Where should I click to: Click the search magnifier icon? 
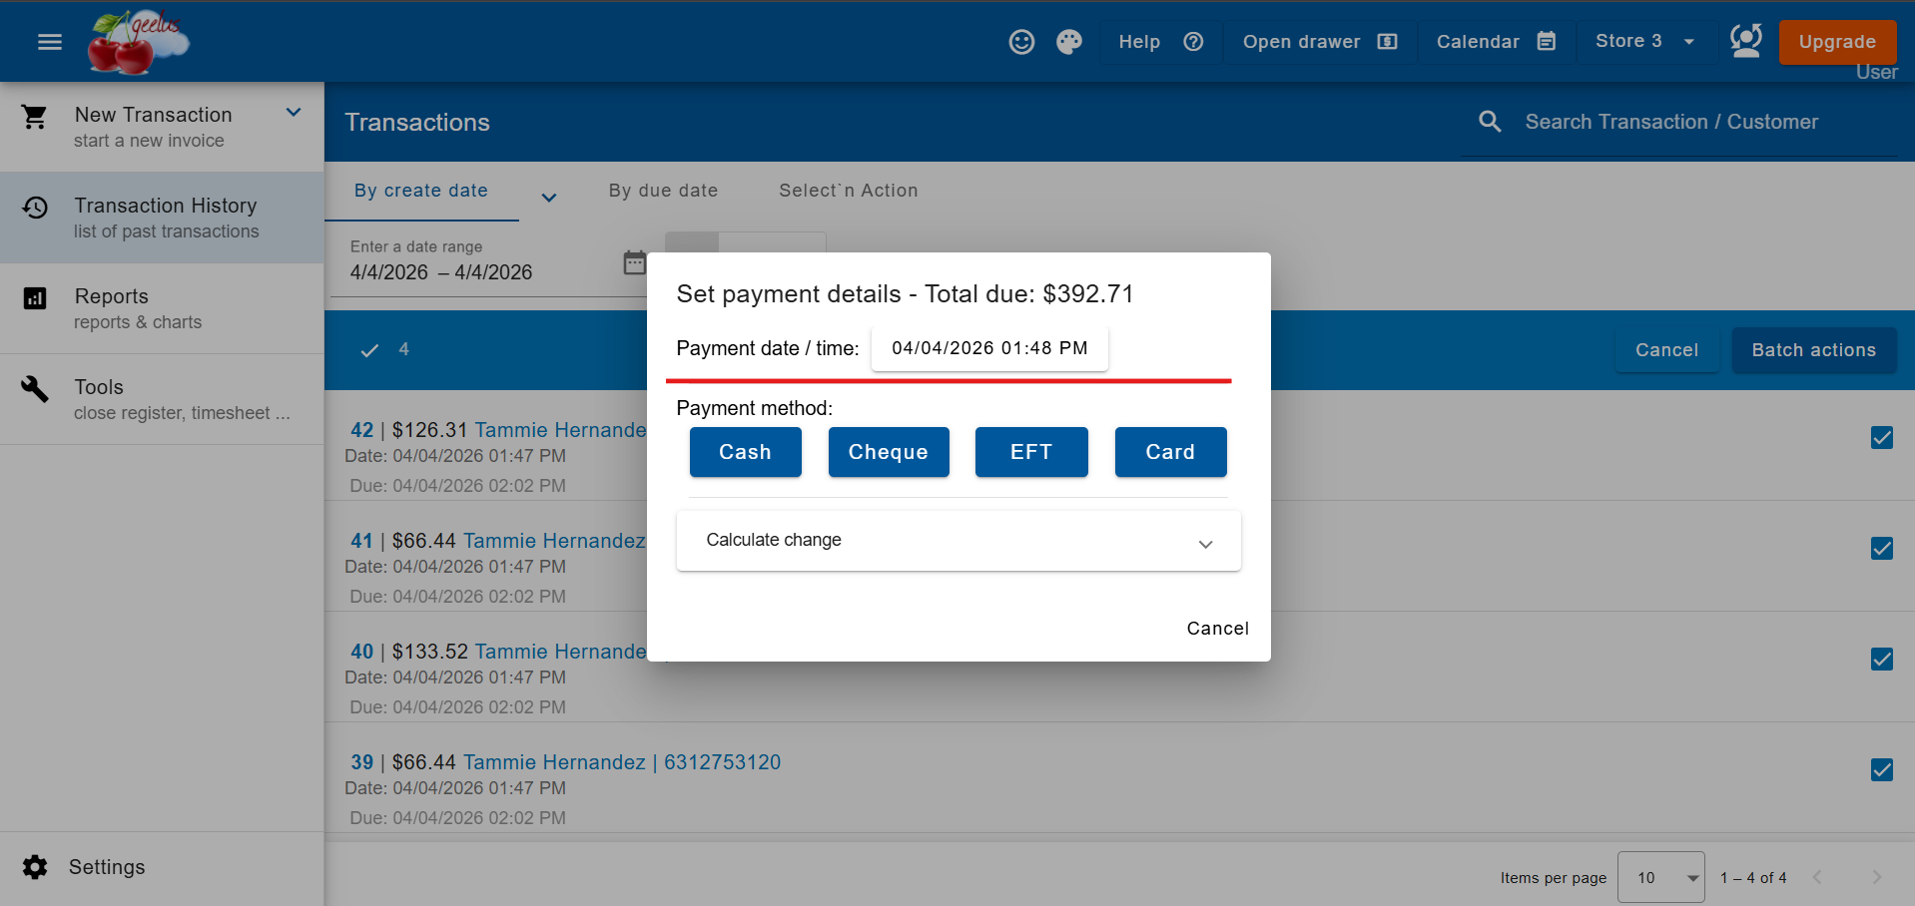point(1490,122)
